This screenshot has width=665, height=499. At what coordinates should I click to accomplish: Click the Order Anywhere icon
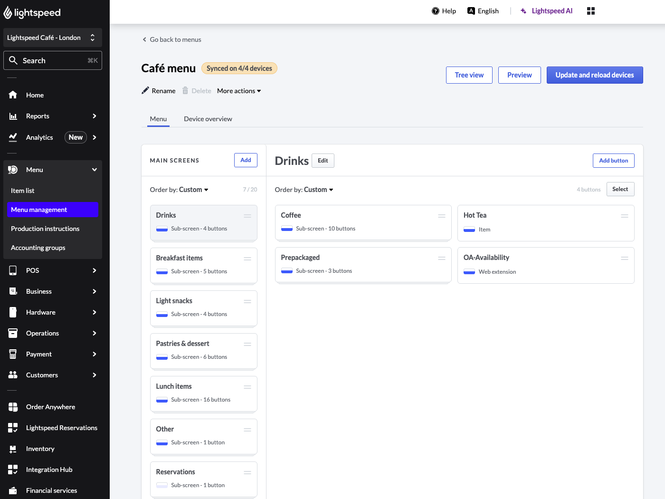[x=13, y=407]
